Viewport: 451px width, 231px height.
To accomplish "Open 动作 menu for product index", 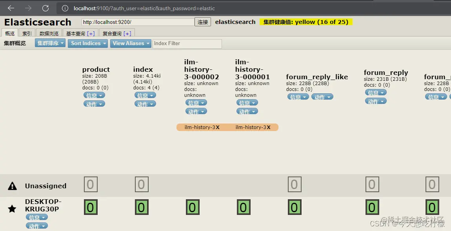I will (x=95, y=104).
